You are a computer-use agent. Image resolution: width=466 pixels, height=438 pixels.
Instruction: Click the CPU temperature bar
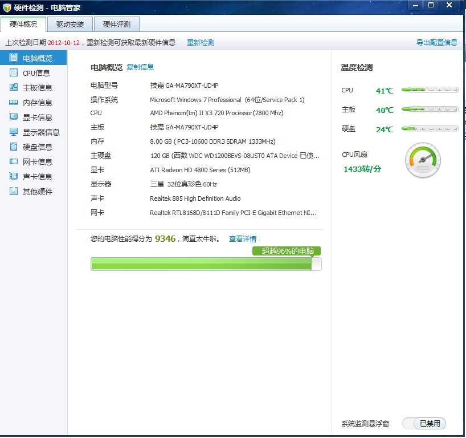pyautogui.click(x=430, y=90)
